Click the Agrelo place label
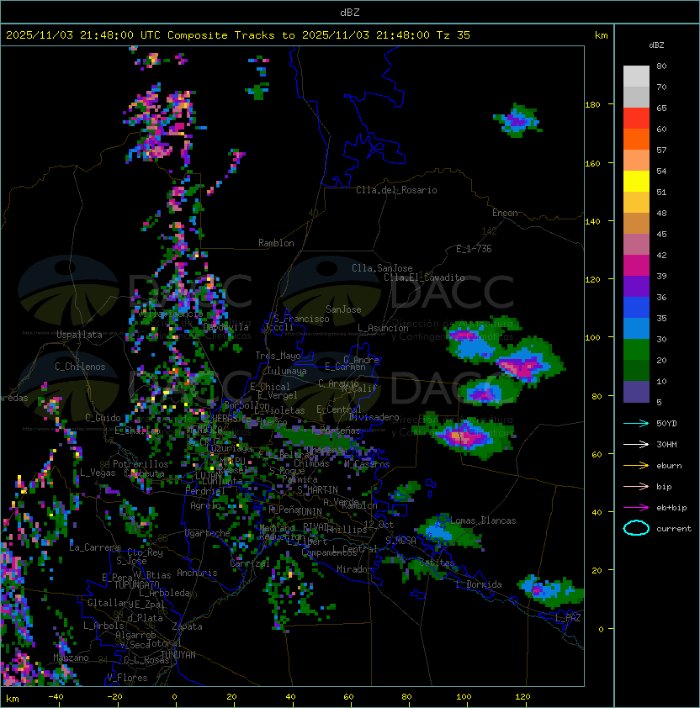This screenshot has height=708, width=700. 205,505
